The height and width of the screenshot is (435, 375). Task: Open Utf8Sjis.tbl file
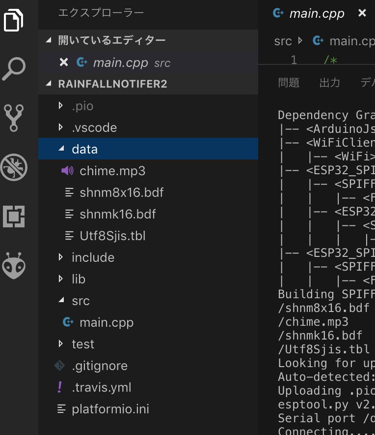click(x=148, y=236)
